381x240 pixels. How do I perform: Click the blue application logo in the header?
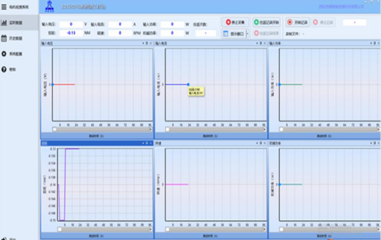(x=49, y=7)
